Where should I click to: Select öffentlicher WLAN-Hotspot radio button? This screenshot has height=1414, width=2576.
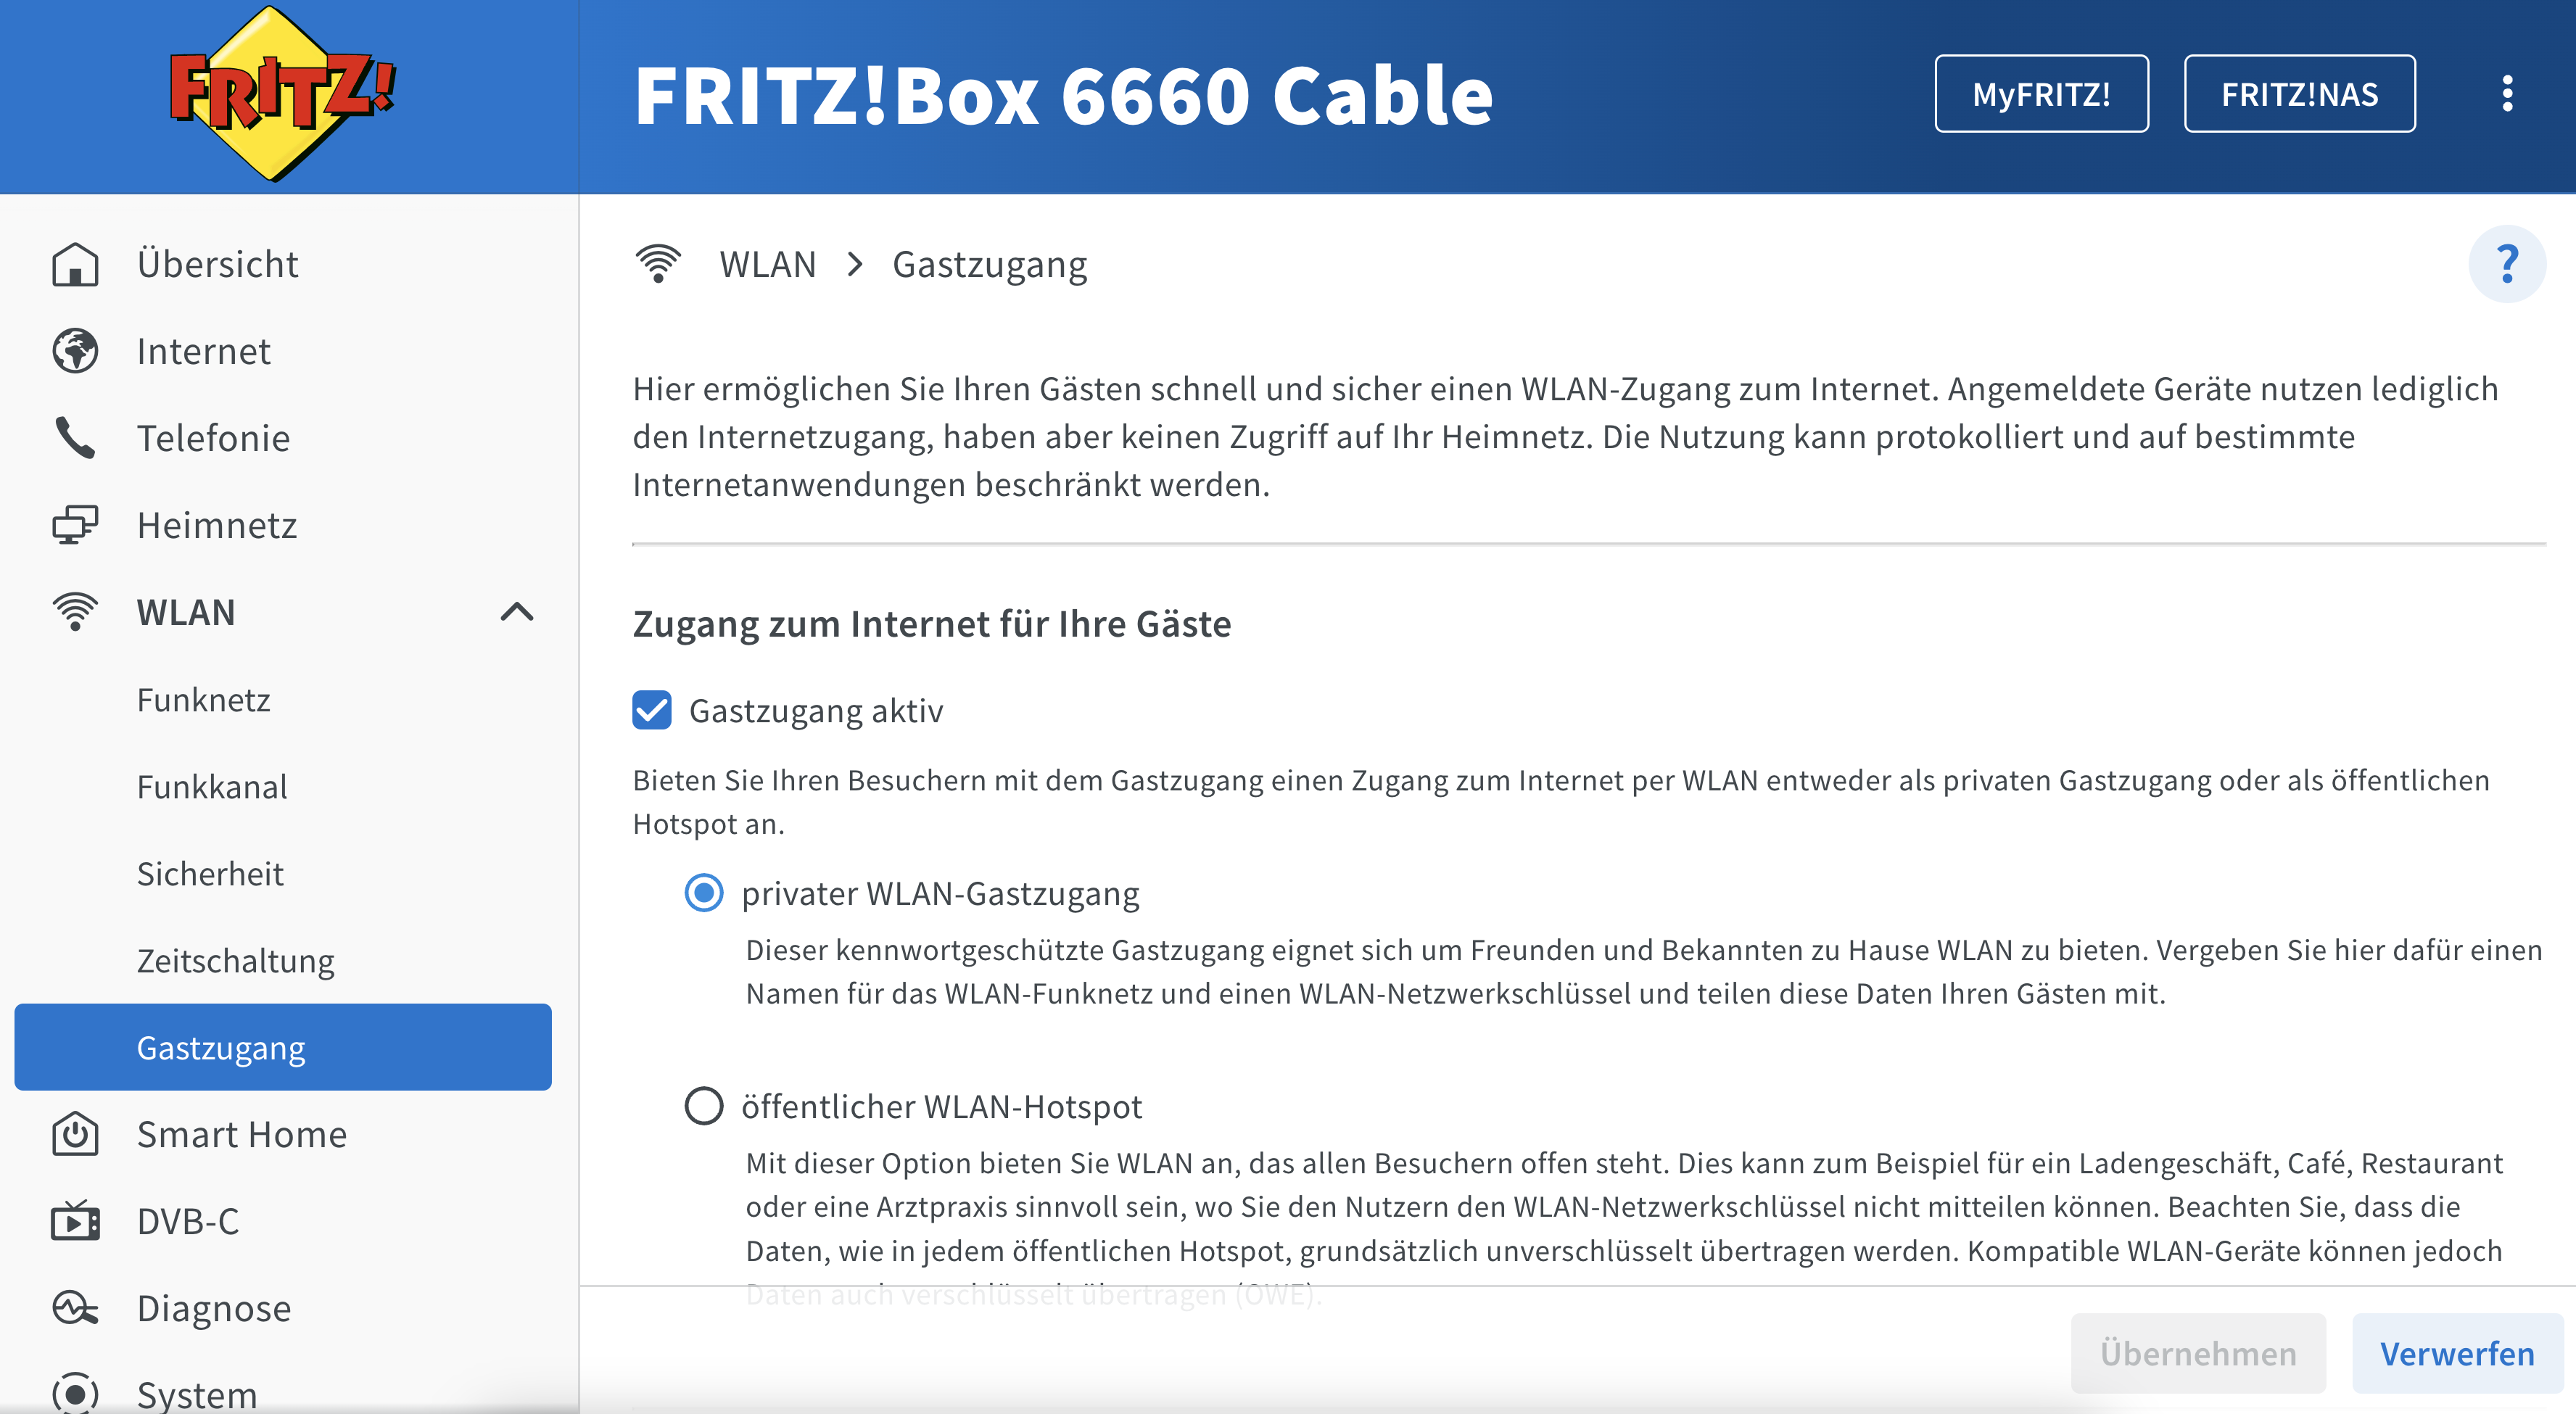click(703, 1106)
